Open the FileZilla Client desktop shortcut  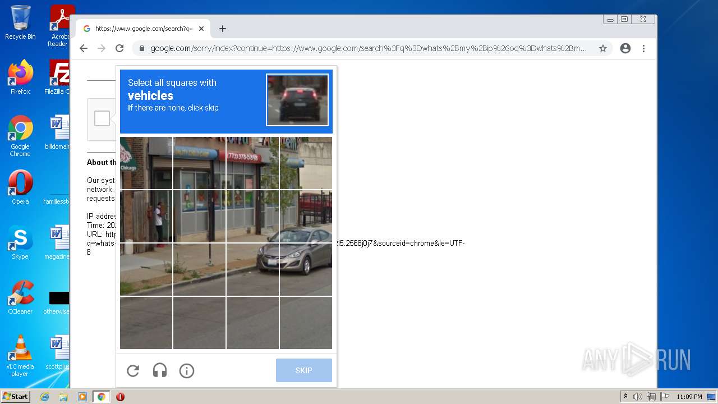pyautogui.click(x=58, y=77)
